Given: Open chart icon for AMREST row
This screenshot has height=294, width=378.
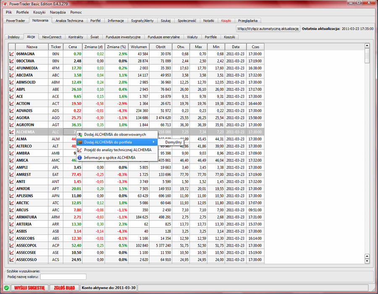Looking at the screenshot, I should (12, 174).
